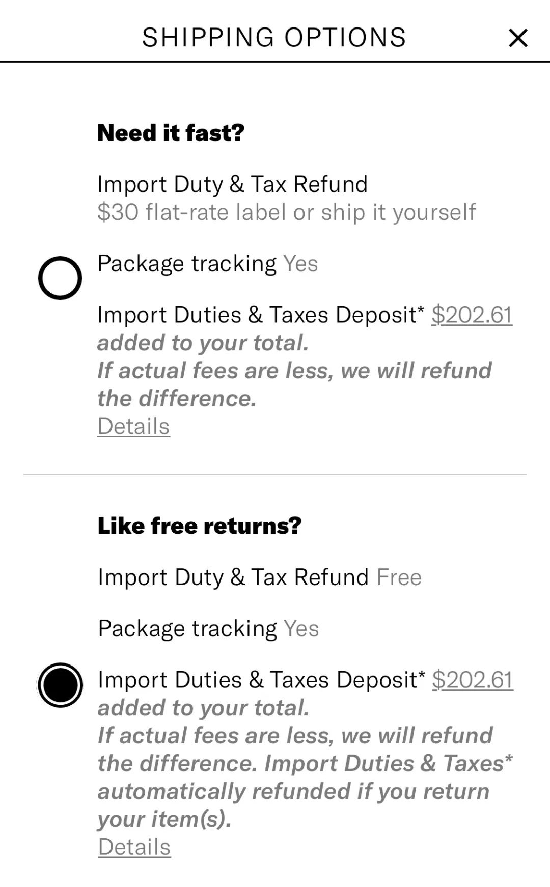
Task: Click 'Import Duty & Tax Refund' label in fast option
Action: (232, 184)
